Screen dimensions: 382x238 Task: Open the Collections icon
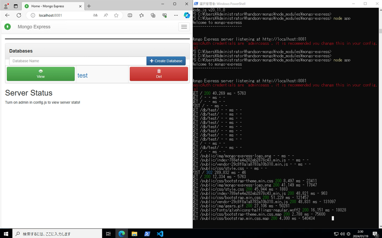153,15
